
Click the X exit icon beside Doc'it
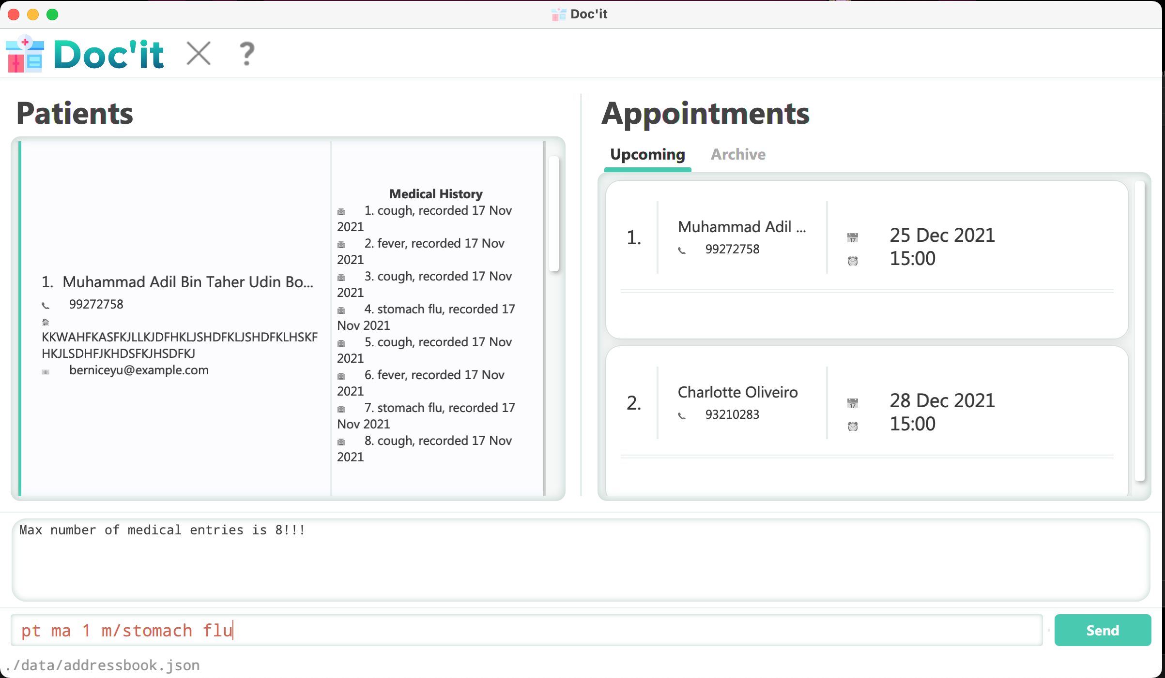click(199, 53)
